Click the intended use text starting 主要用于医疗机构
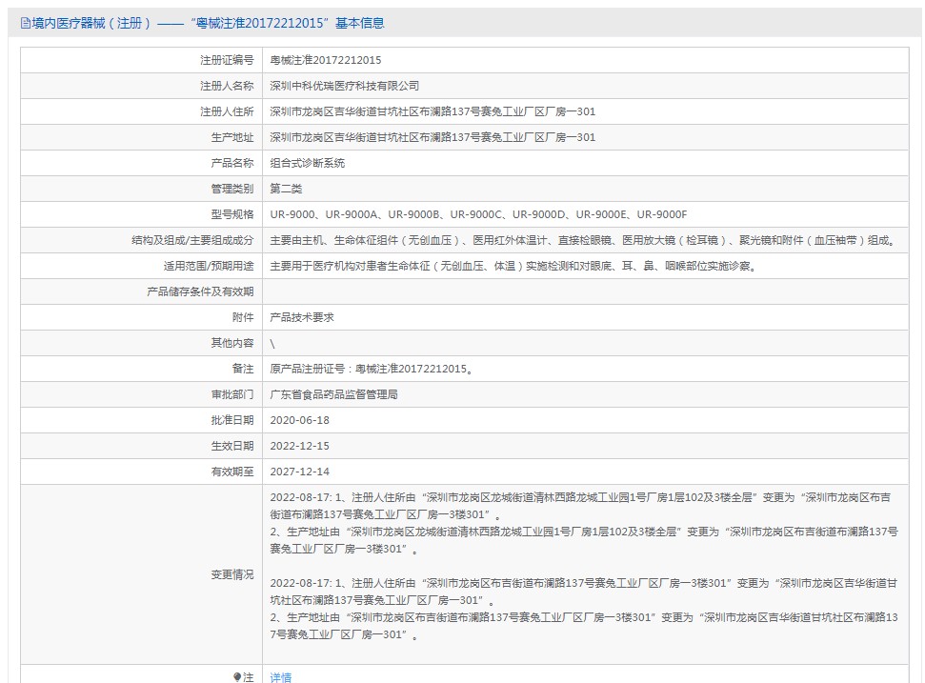The width and height of the screenshot is (925, 683). click(513, 266)
